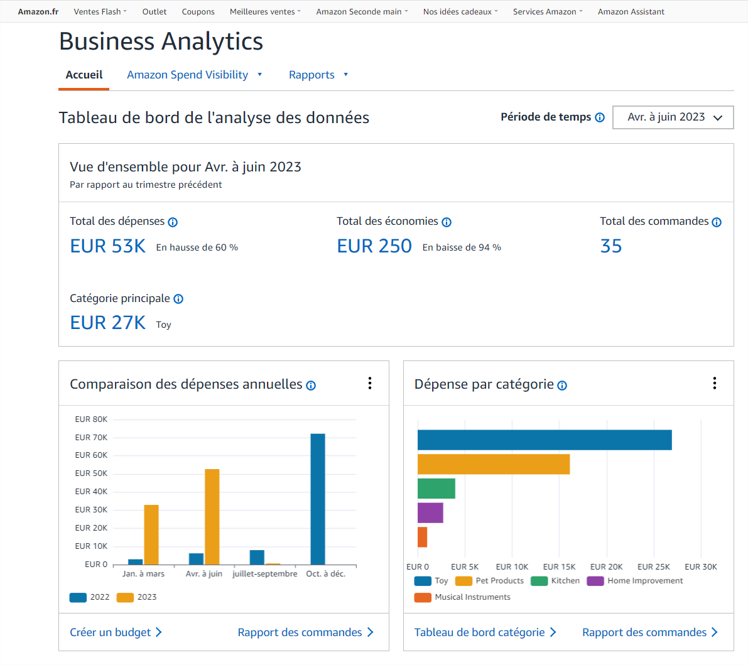Toggle the 2023 legend series

coord(137,597)
